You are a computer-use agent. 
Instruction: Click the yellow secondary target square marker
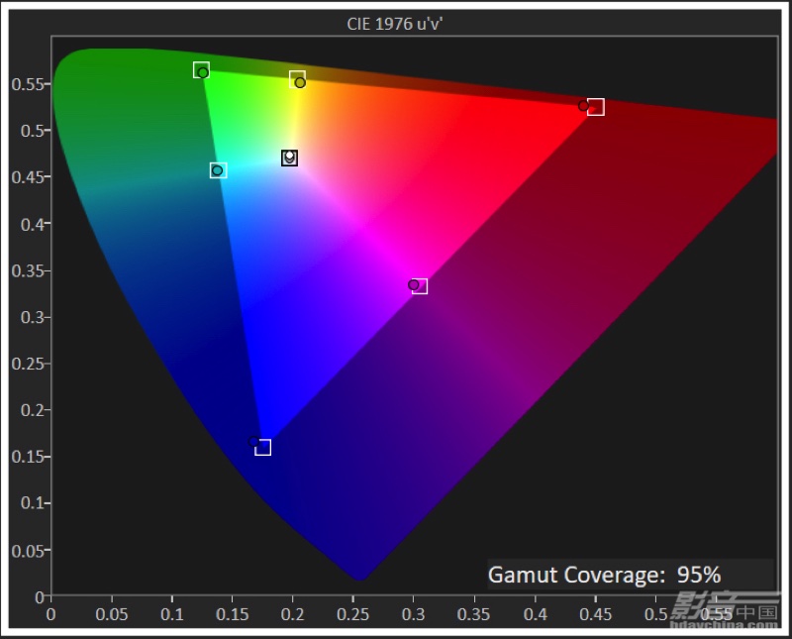click(x=297, y=79)
